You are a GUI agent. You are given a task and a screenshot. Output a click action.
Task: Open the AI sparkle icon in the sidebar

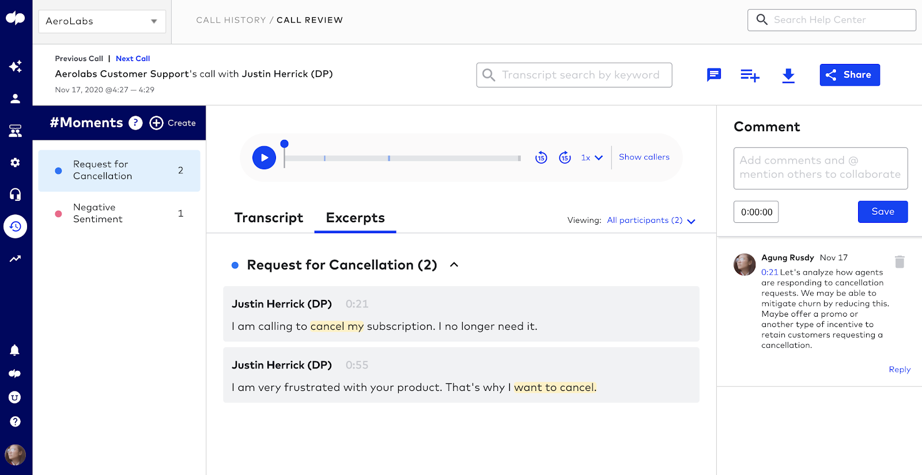coord(16,66)
